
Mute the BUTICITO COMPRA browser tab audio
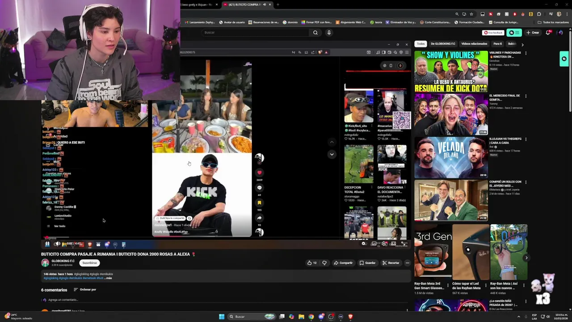(265, 4)
